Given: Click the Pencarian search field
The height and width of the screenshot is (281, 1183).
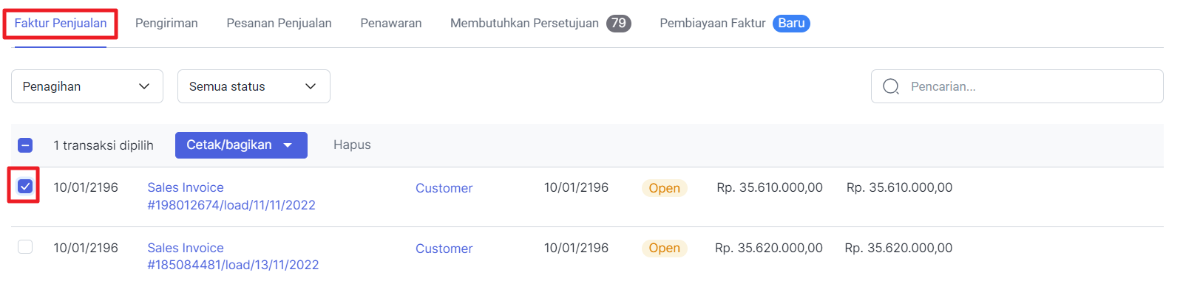Looking at the screenshot, I should [x=1017, y=86].
